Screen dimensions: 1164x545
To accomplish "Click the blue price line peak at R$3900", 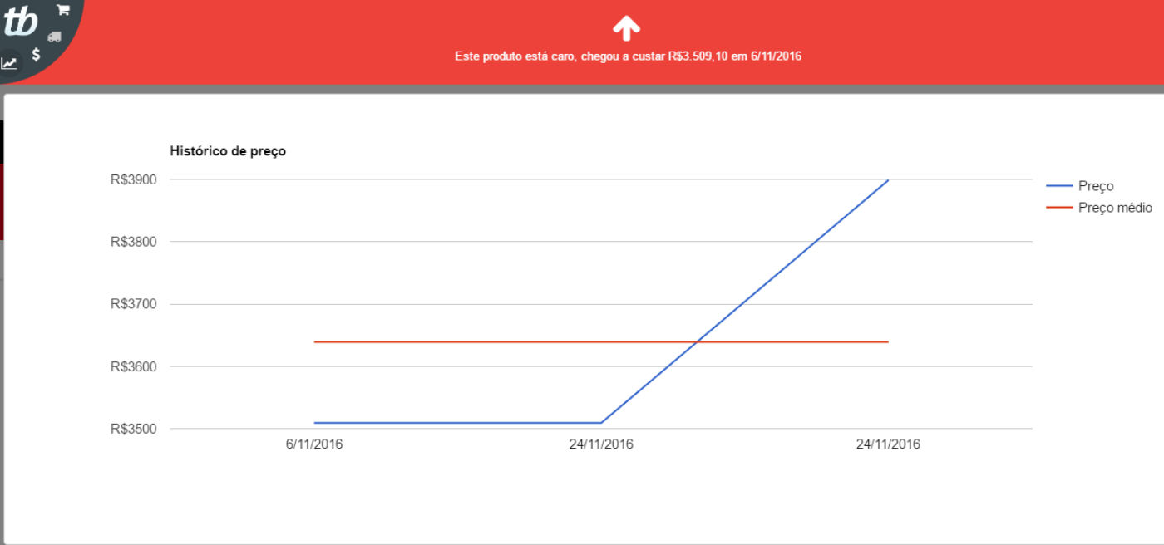I will 887,180.
